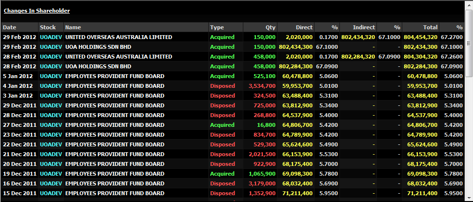Click Disposed type in 3 Jan 2012 row

click(x=223, y=96)
